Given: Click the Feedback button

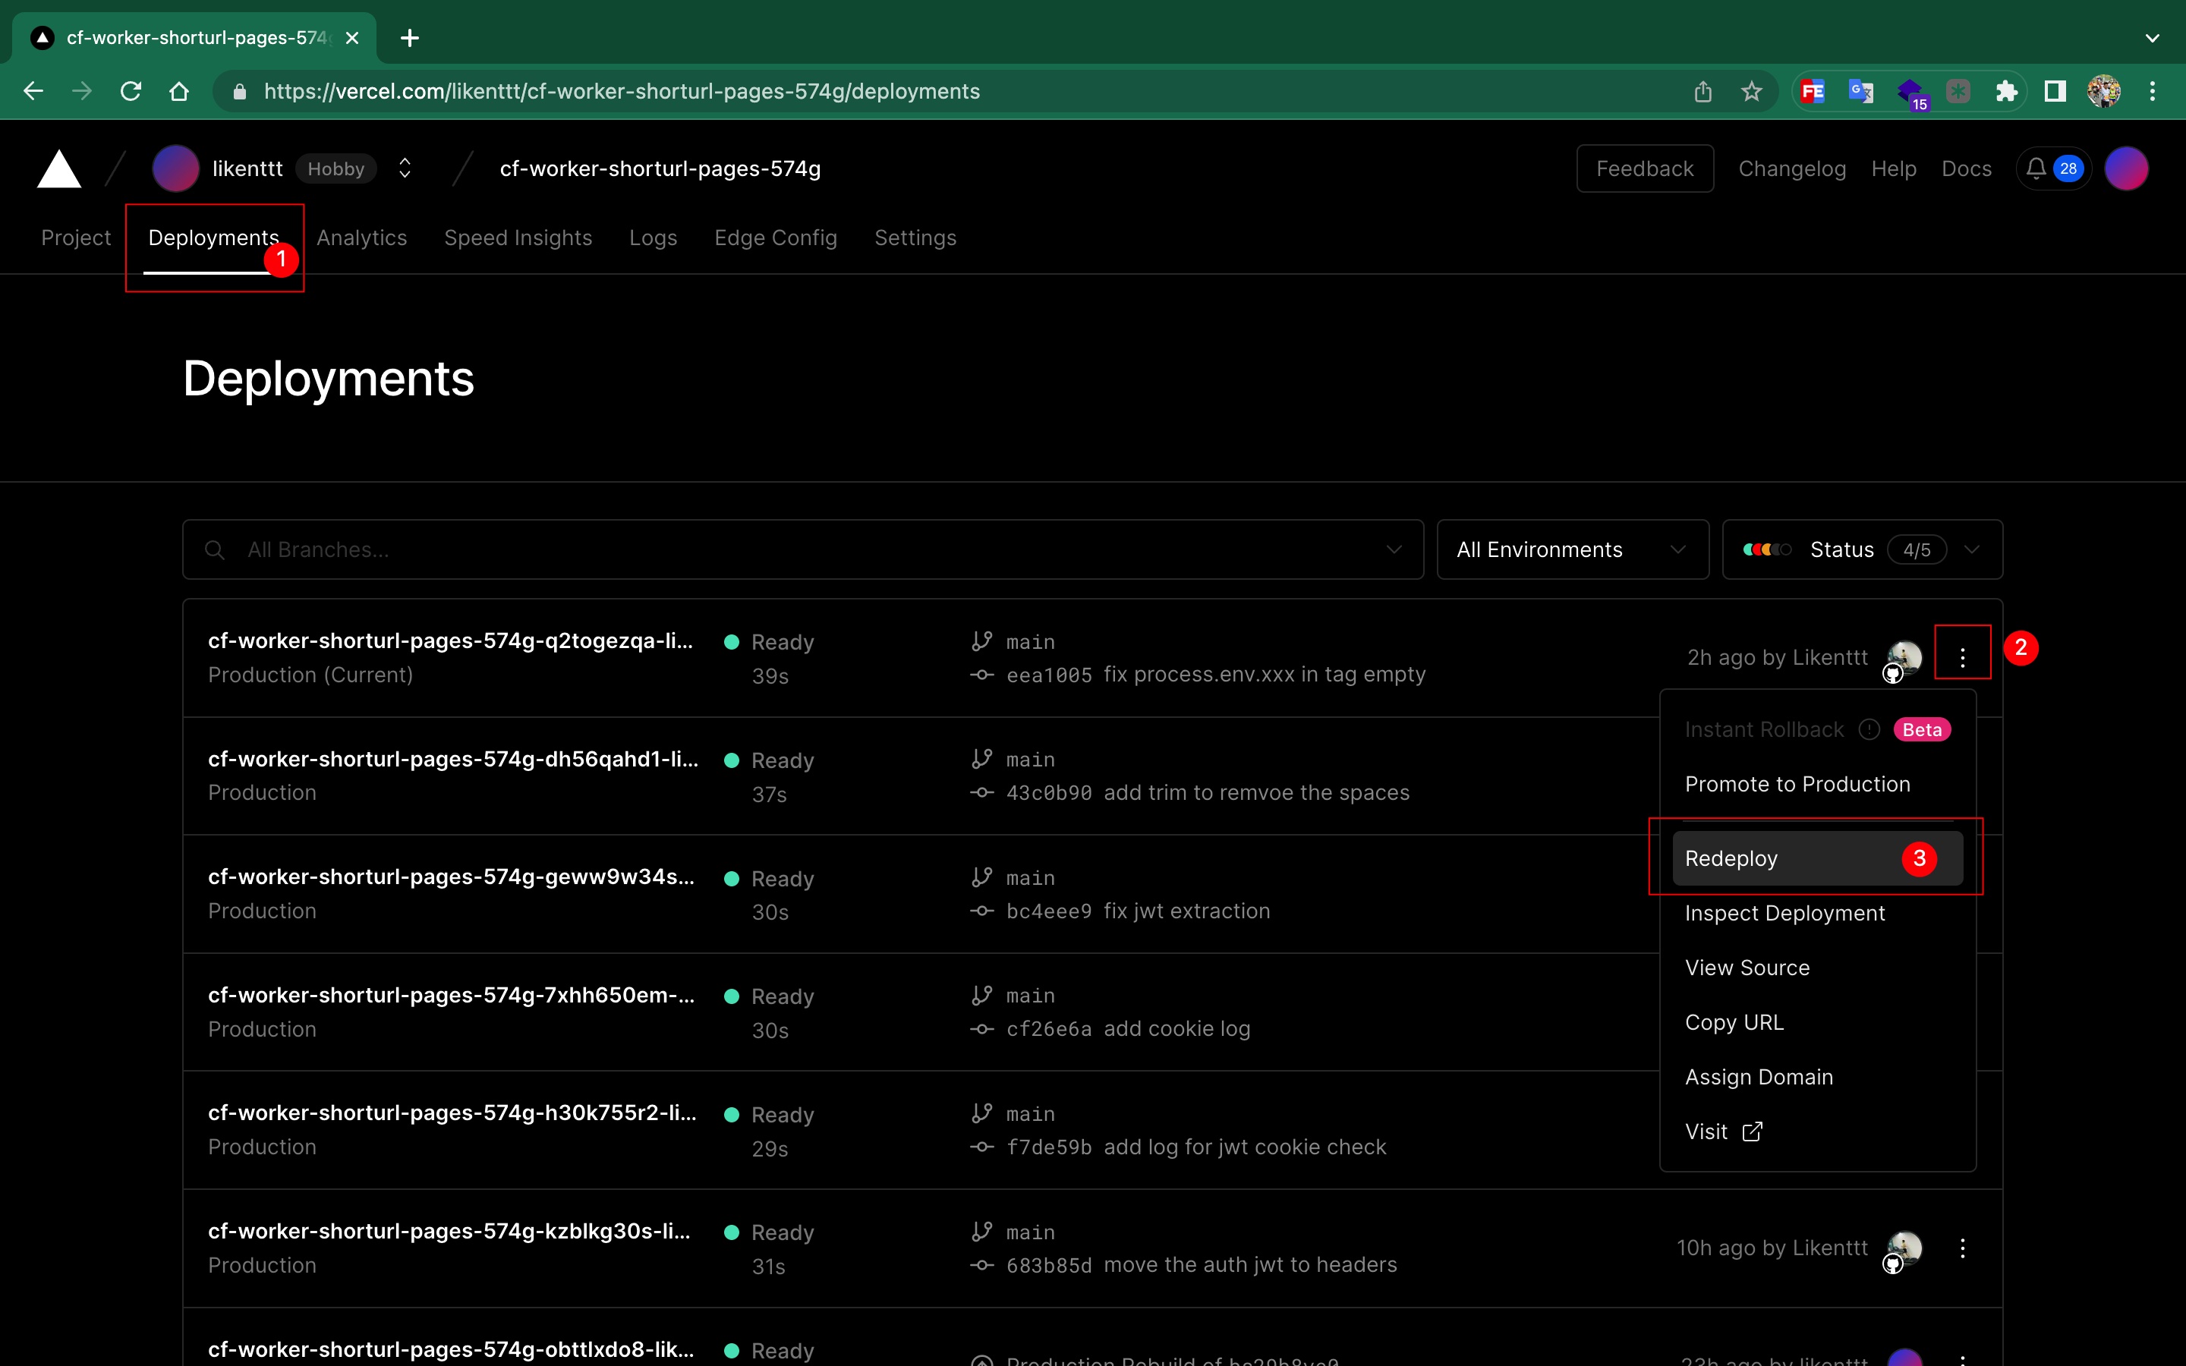Looking at the screenshot, I should click(1644, 169).
